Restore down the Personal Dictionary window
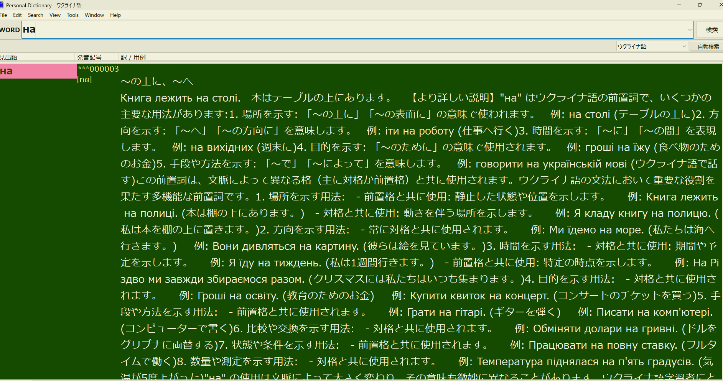Screen dimensions: 723x381 click(x=700, y=5)
